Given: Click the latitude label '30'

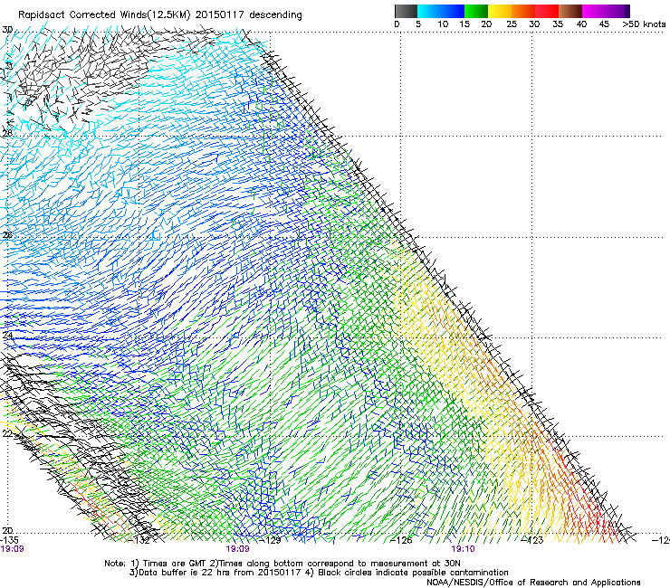Looking at the screenshot, I should click(x=7, y=30).
